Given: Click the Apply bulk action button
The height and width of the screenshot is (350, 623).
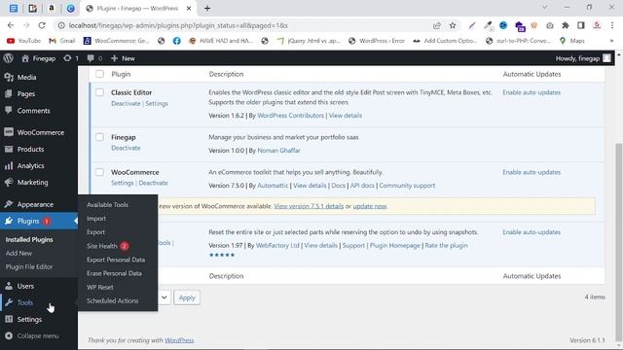Looking at the screenshot, I should click(x=187, y=297).
